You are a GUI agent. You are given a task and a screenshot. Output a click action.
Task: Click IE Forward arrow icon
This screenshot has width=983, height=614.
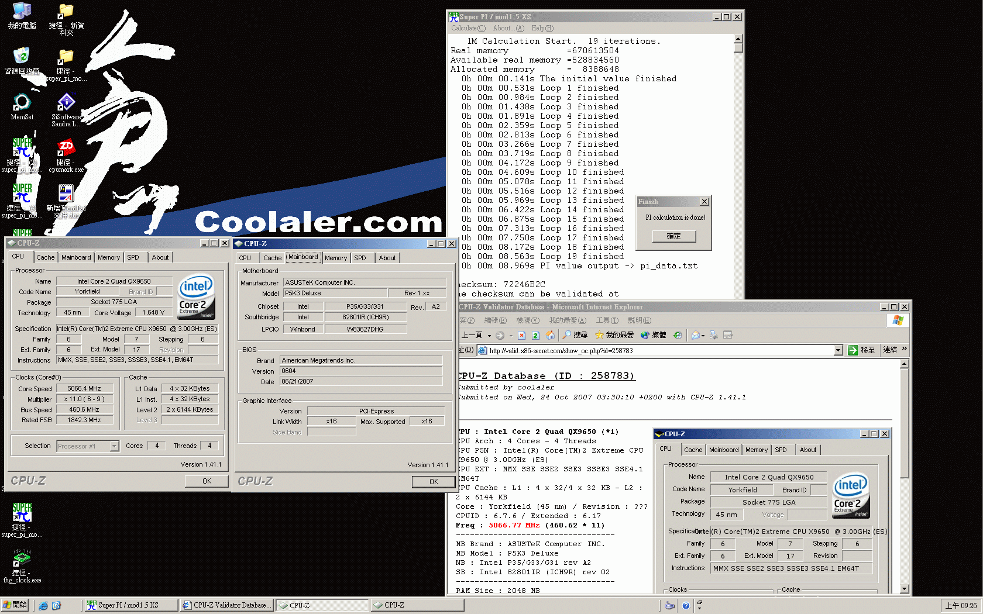[500, 335]
